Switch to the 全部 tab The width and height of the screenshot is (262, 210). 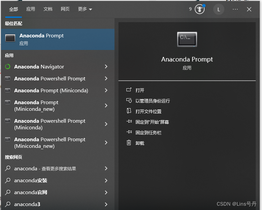[x=14, y=9]
